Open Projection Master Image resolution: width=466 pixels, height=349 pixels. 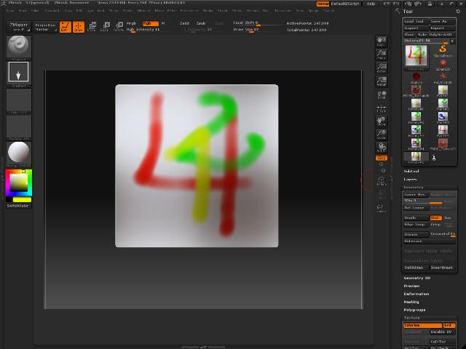(45, 27)
